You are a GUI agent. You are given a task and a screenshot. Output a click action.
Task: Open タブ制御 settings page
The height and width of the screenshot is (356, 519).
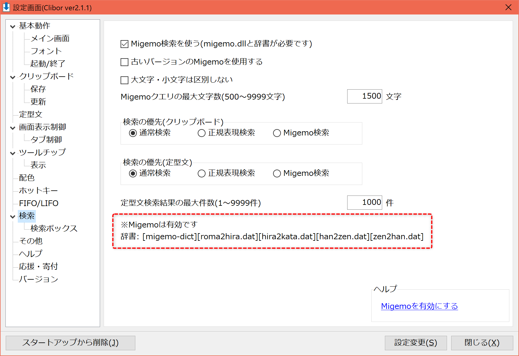click(46, 140)
